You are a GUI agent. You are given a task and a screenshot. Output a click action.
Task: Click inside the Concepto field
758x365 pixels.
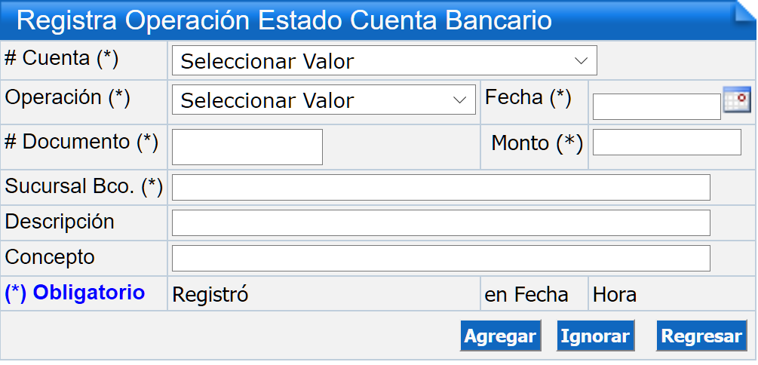441,258
